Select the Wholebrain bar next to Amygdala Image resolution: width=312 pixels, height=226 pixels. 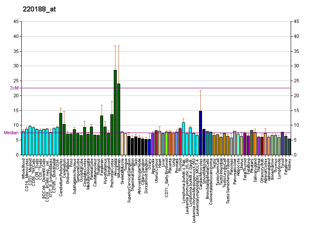coord(118,119)
